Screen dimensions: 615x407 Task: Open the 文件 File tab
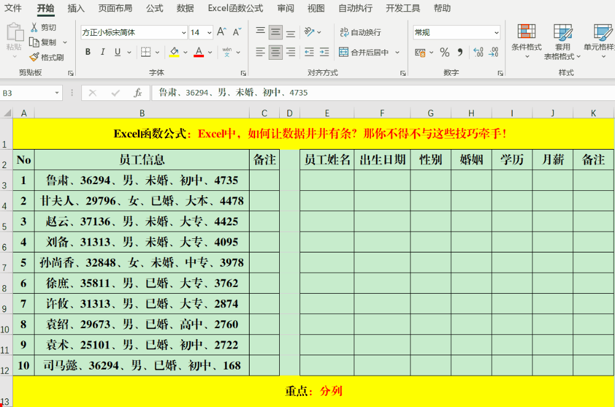tap(12, 8)
